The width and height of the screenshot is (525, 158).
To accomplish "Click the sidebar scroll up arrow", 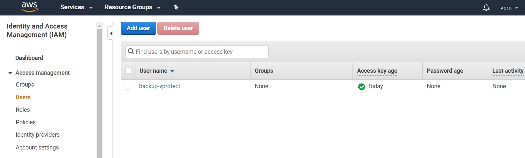I will pyautogui.click(x=99, y=26).
